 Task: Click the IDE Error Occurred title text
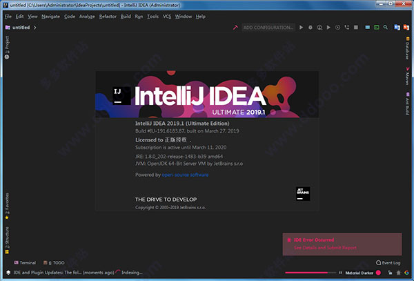314,240
